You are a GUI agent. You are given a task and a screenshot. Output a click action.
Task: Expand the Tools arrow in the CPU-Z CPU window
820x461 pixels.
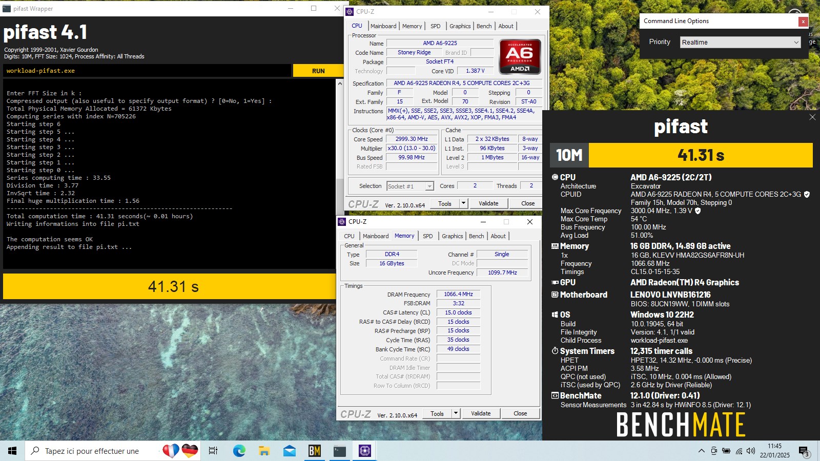pos(463,203)
